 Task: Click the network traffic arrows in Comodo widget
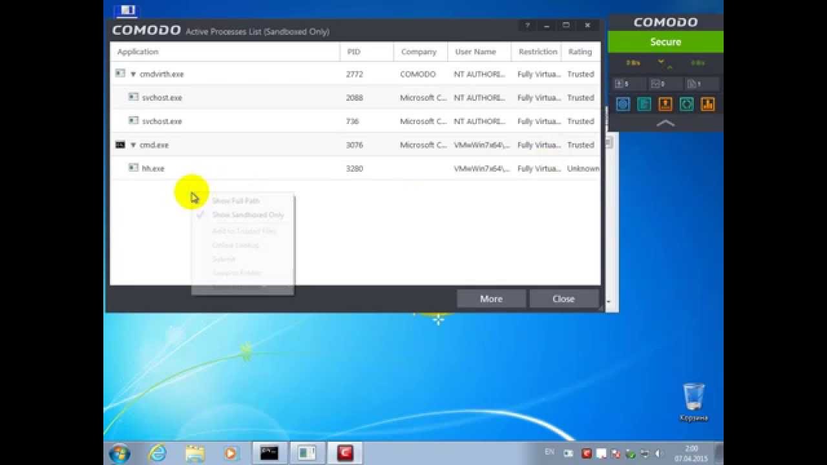click(x=665, y=63)
